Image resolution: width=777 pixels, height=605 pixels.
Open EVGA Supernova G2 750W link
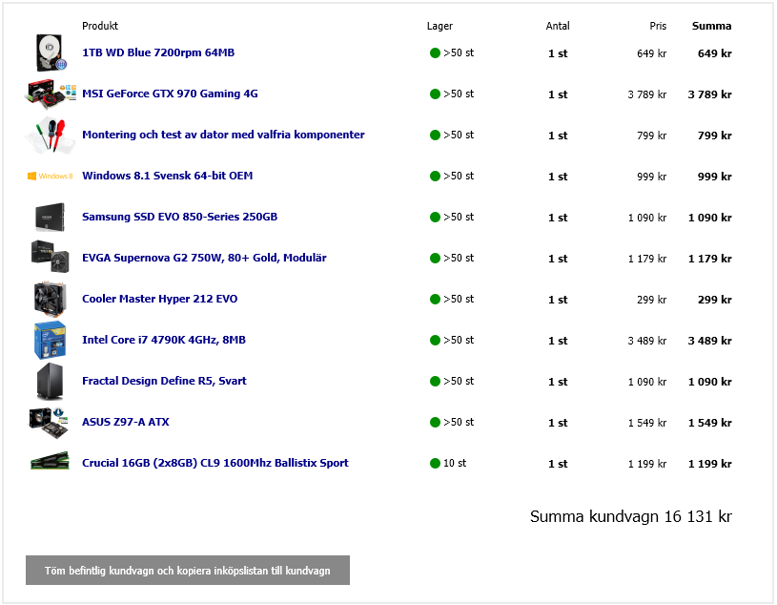click(x=204, y=258)
